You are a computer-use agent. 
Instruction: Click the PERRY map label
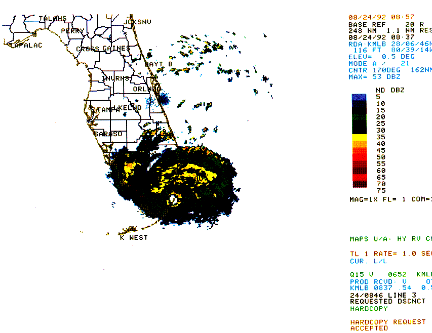click(72, 31)
